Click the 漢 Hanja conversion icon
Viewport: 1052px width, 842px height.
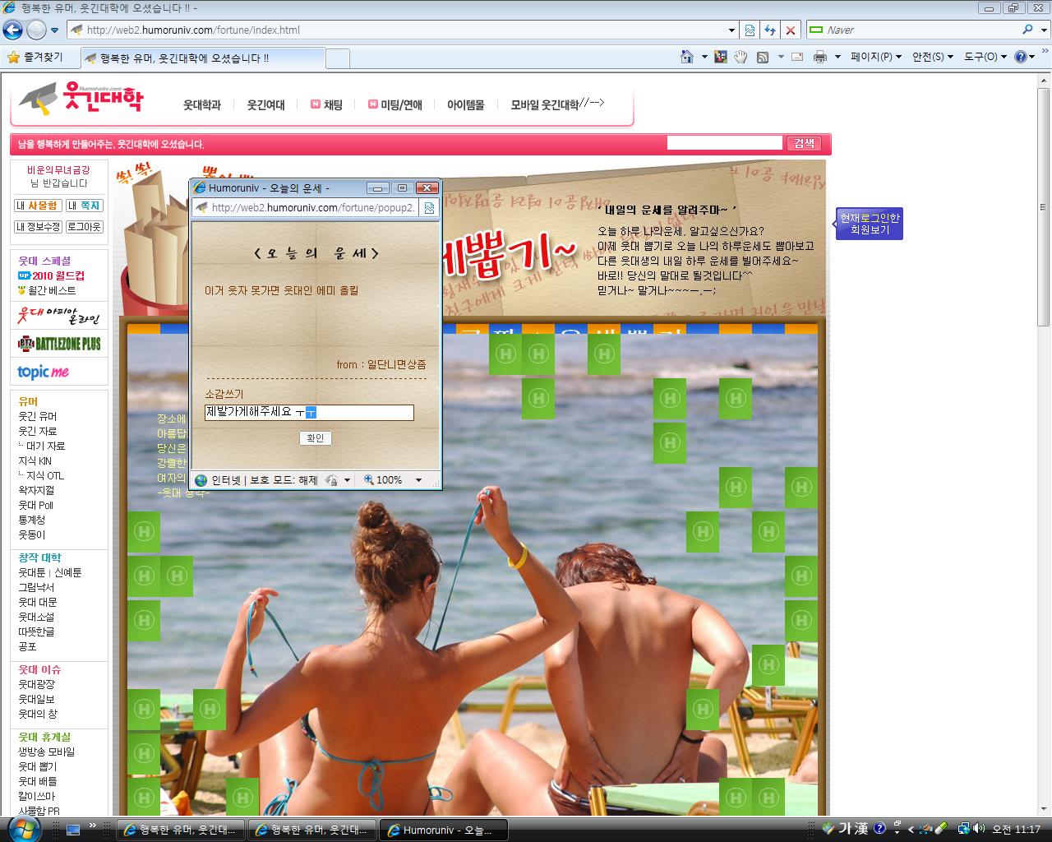tap(861, 829)
